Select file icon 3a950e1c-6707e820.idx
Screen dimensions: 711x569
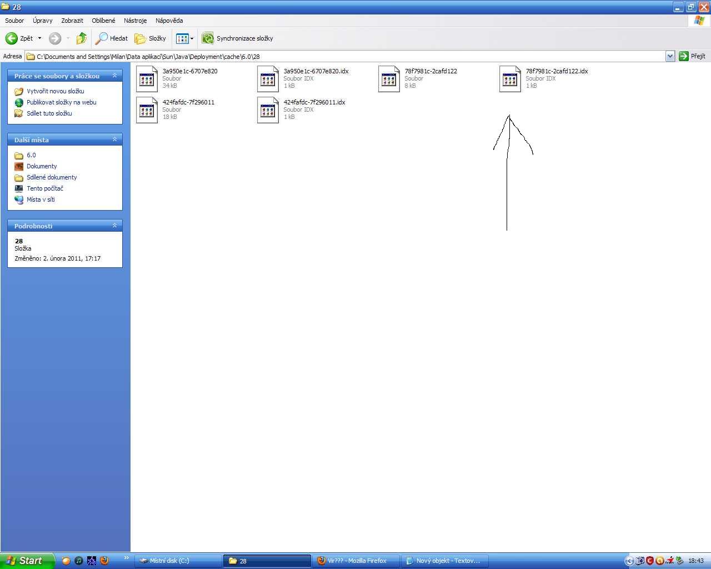(268, 79)
